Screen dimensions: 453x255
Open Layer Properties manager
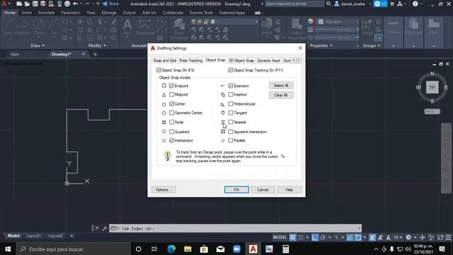point(179,29)
